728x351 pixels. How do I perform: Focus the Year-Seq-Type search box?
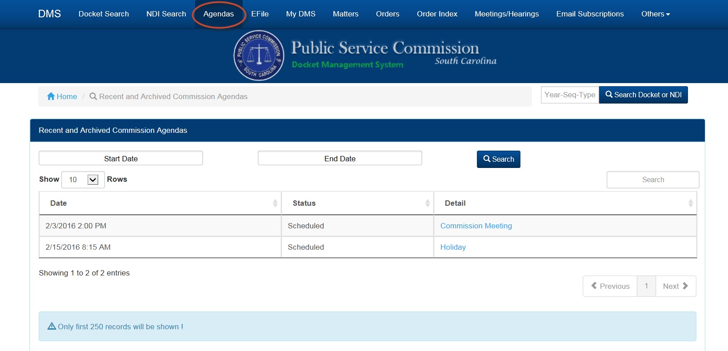click(x=570, y=95)
